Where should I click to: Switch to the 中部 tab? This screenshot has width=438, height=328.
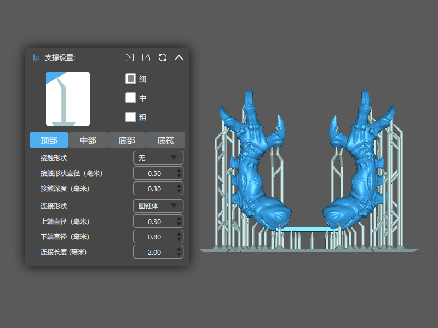(x=88, y=140)
